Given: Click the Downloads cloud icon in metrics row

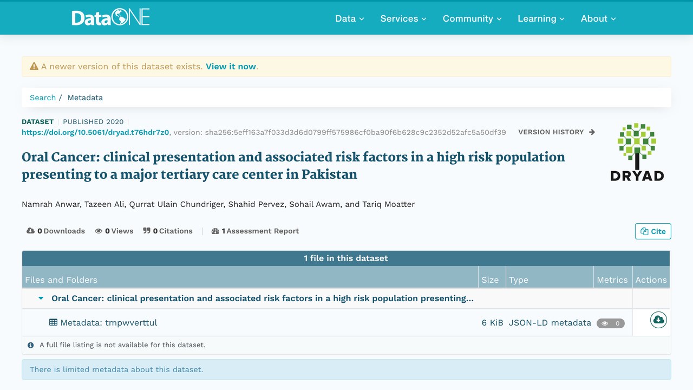Looking at the screenshot, I should (x=30, y=231).
